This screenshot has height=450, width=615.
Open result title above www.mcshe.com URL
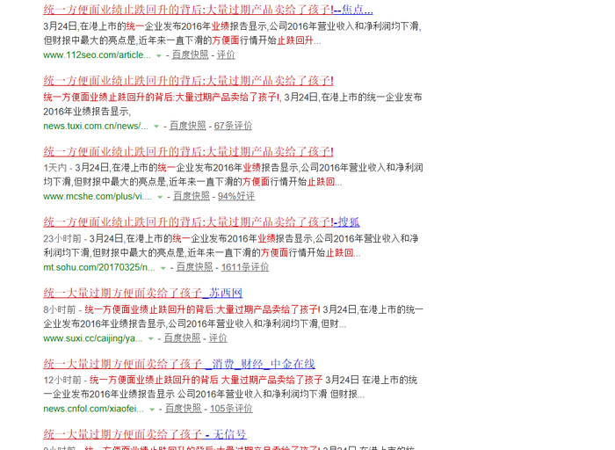point(188,151)
